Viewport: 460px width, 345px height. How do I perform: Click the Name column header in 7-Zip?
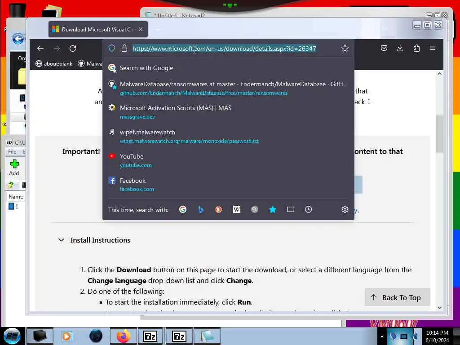click(x=16, y=197)
